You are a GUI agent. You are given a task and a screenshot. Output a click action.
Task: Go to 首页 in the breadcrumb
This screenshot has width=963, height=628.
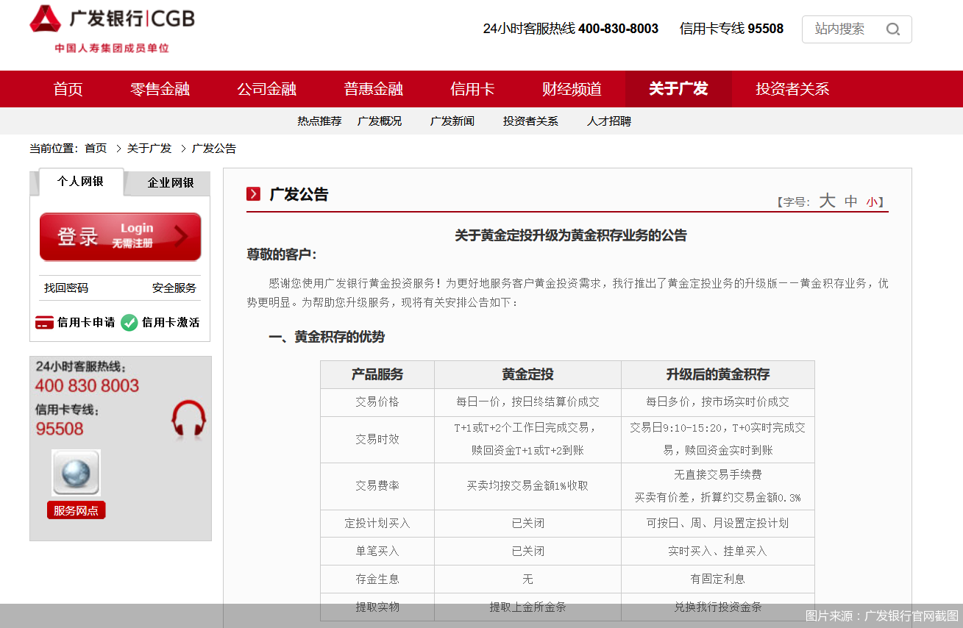[96, 149]
